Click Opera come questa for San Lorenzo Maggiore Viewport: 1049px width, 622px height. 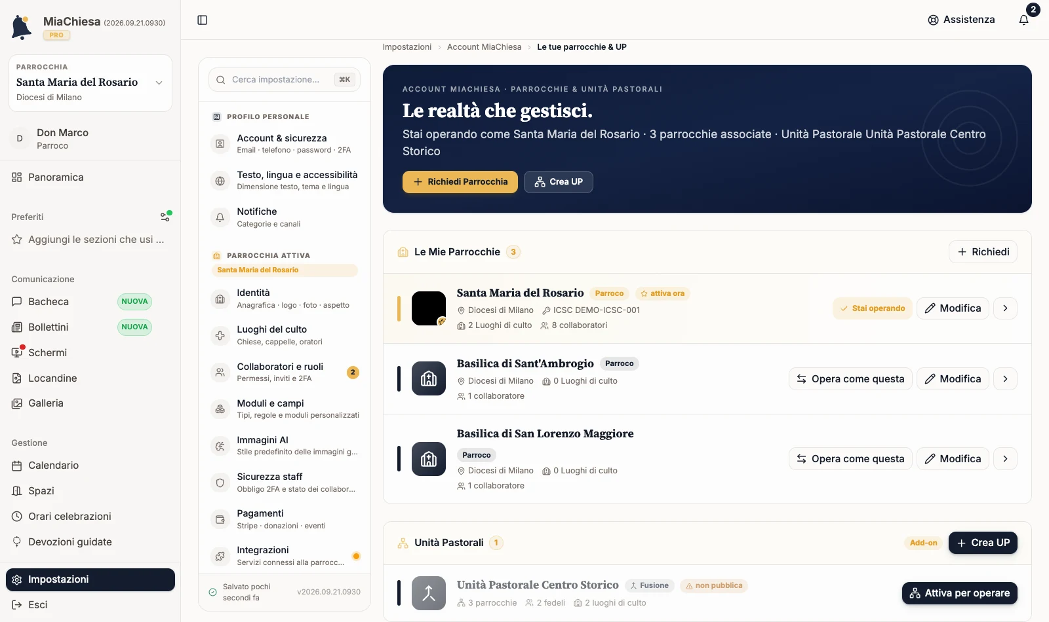pyautogui.click(x=850, y=459)
